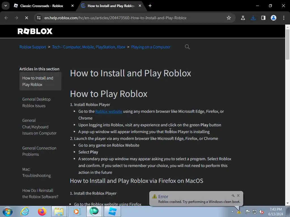Click the Error warning triangle in the balloon
The height and width of the screenshot is (217, 290).
[x=154, y=197]
